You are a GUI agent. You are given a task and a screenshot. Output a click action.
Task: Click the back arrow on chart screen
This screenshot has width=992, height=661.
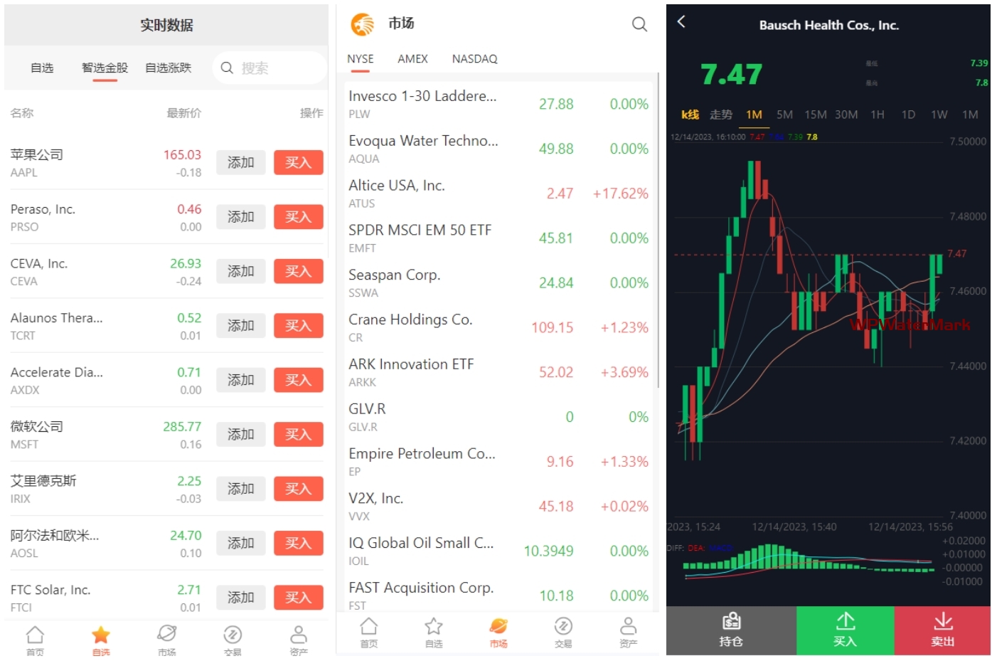[x=681, y=22]
